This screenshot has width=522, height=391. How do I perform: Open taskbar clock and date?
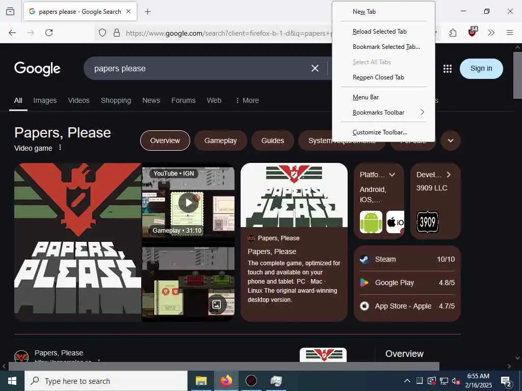click(x=478, y=381)
